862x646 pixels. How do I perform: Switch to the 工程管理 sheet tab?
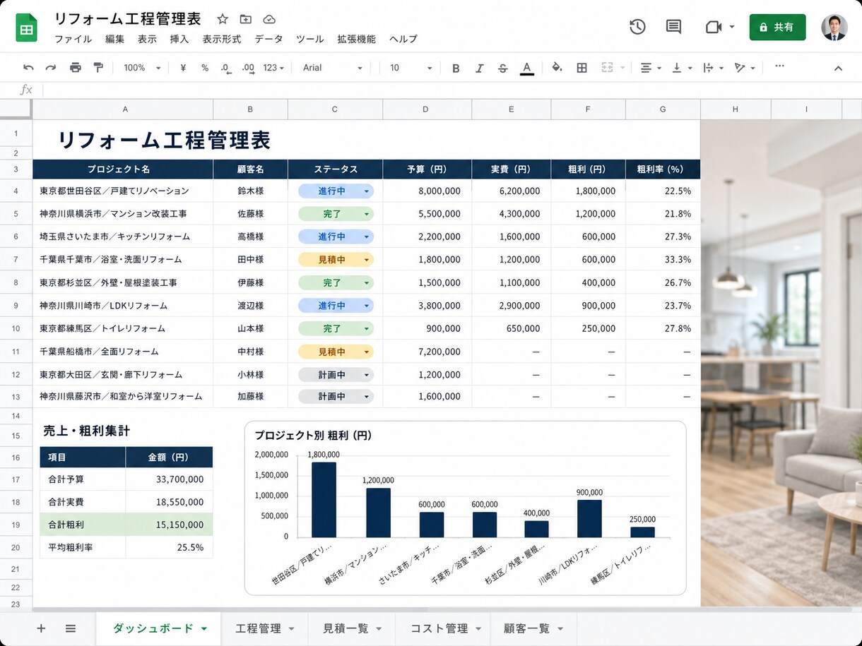click(265, 628)
